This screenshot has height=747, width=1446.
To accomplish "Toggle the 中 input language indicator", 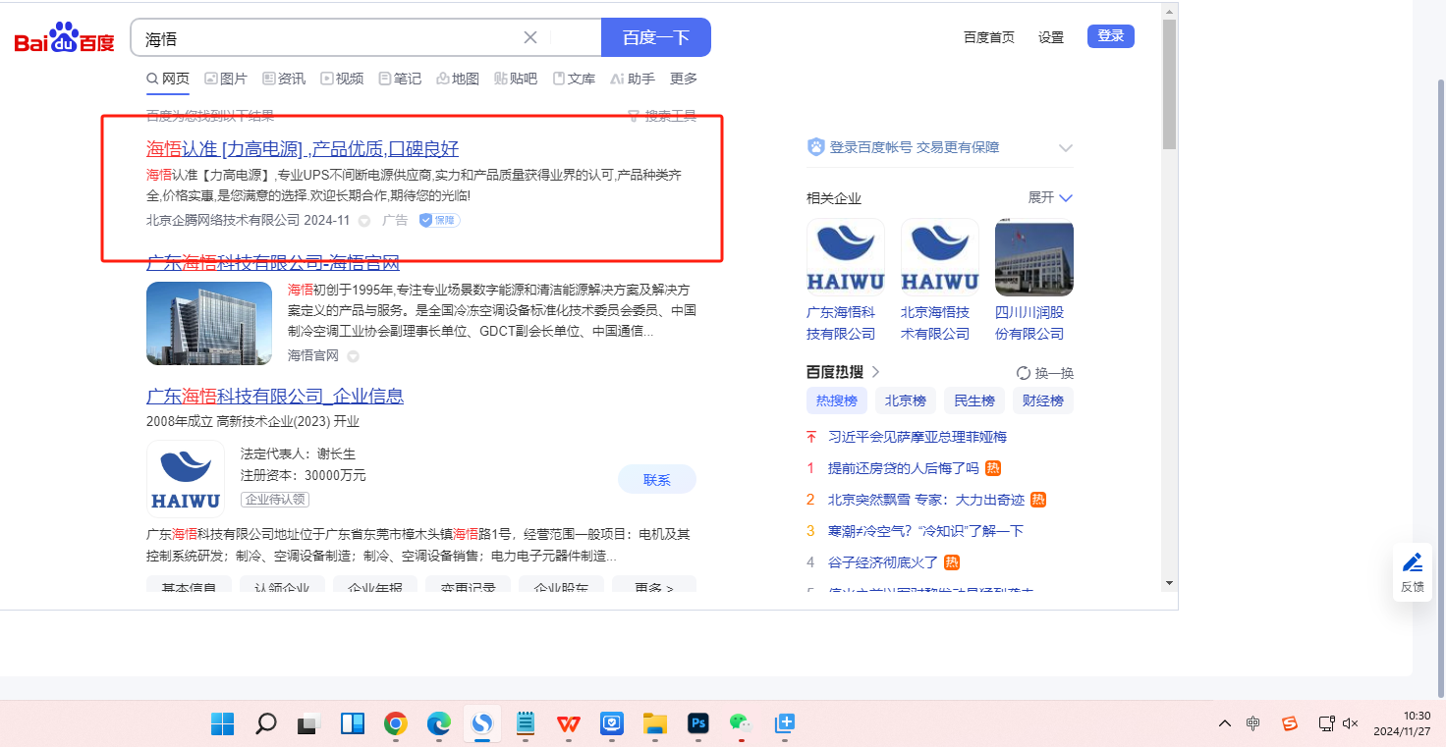I will click(1253, 723).
